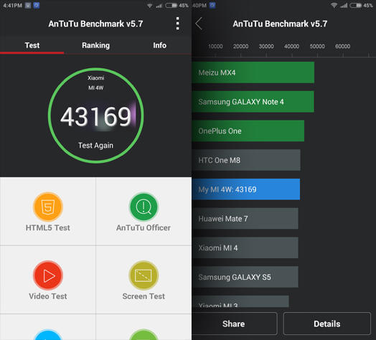This screenshot has height=340, width=376.
Task: Tap the signal bars icon in left status bar
Action: (159, 6)
